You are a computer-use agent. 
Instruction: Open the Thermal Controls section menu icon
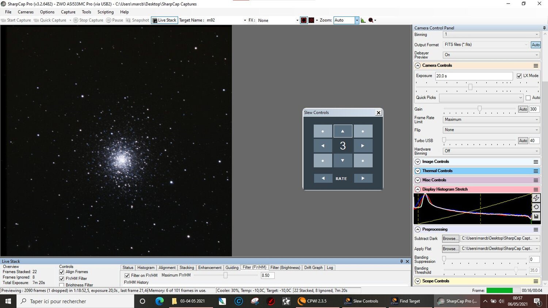(x=536, y=171)
